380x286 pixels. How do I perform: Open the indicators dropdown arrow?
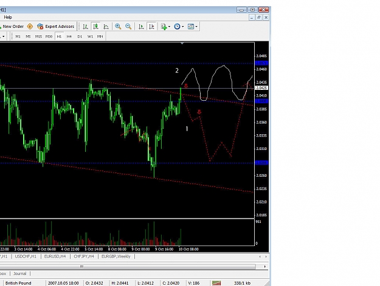(x=169, y=27)
